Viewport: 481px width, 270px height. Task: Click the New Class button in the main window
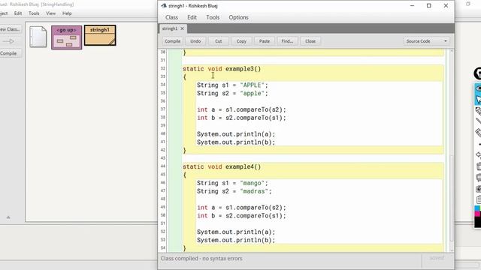tap(10, 29)
